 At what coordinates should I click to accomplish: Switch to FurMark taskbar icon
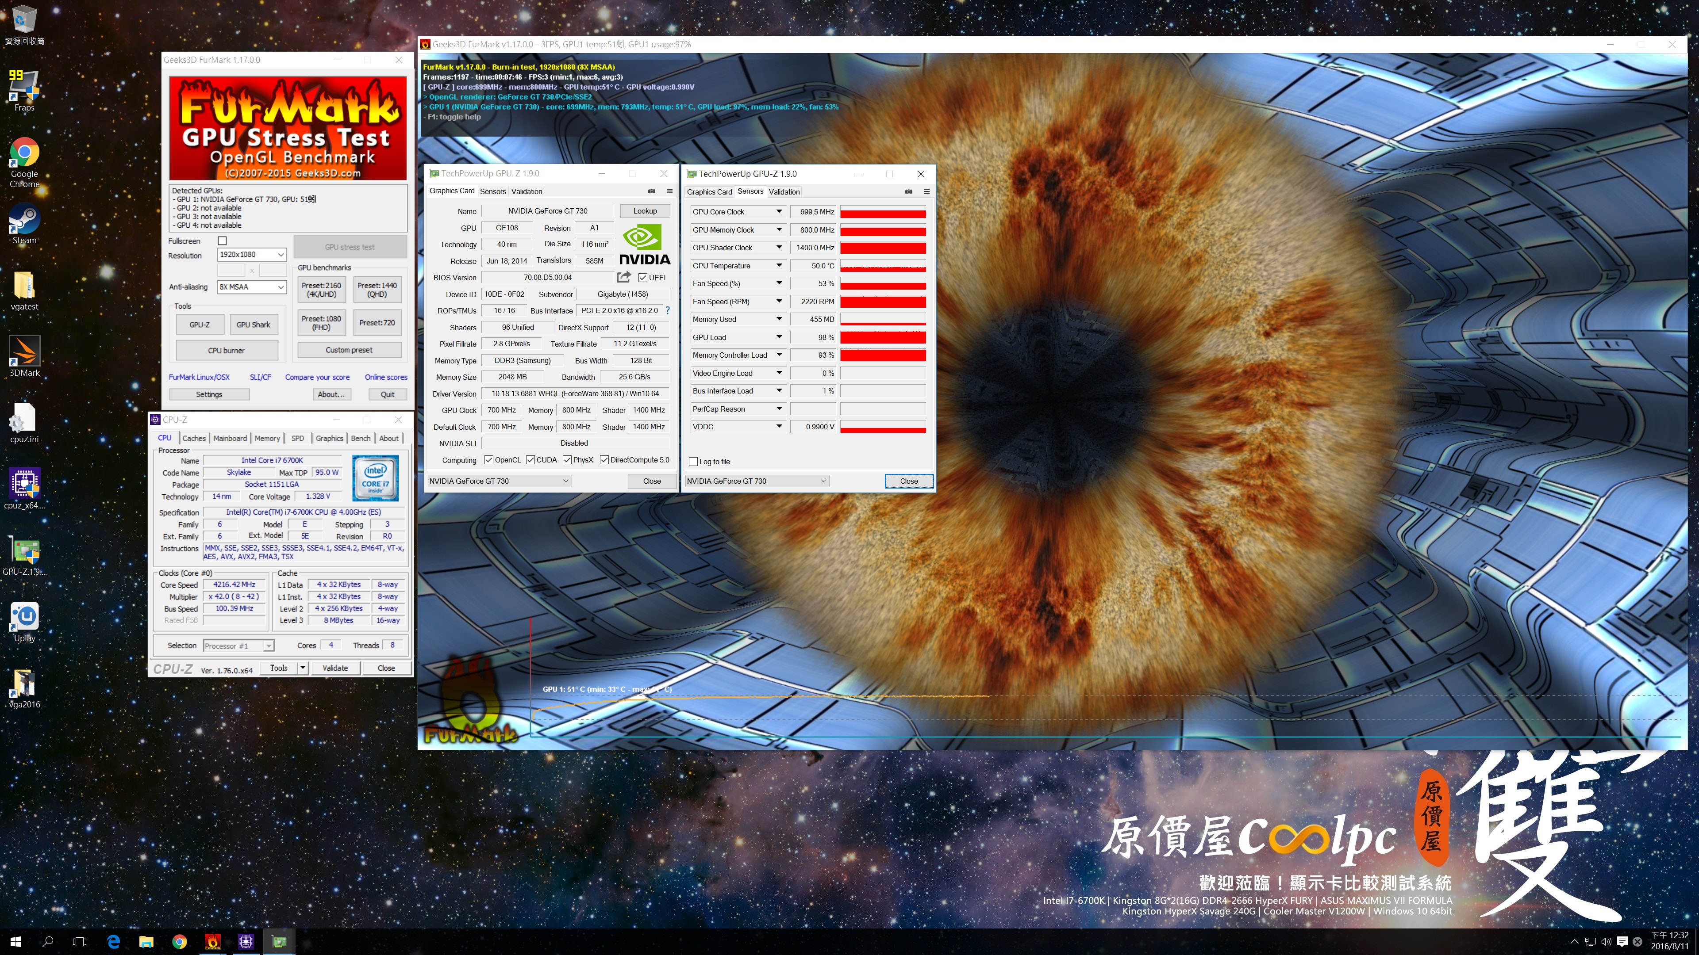point(212,942)
